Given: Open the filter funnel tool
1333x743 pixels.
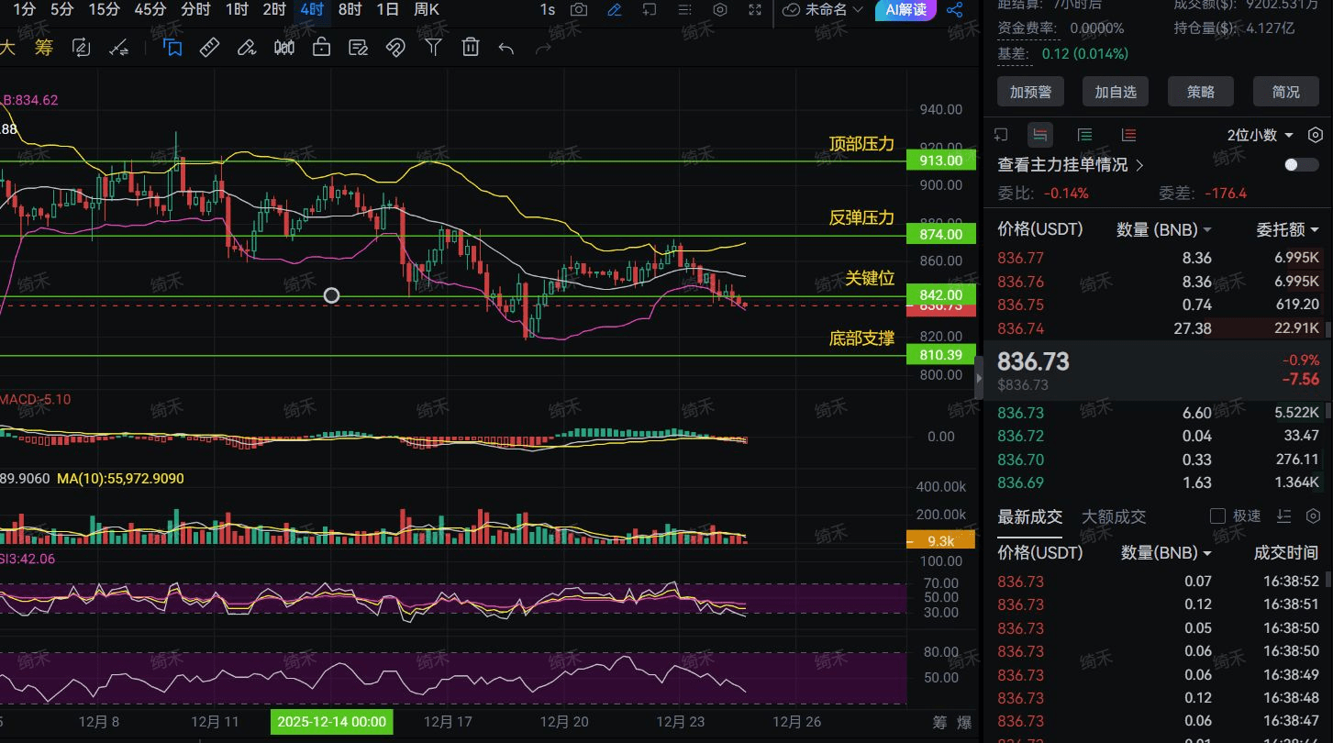Looking at the screenshot, I should click(433, 48).
